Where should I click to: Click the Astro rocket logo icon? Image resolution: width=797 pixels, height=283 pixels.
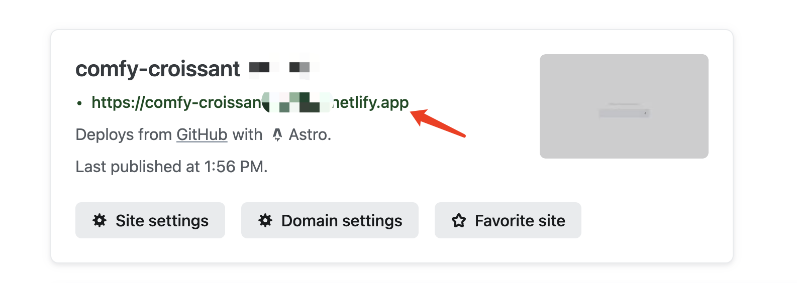pos(277,134)
